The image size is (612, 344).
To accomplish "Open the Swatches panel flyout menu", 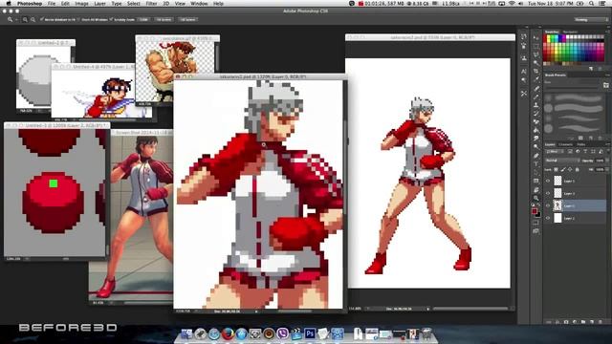I will pos(607,32).
